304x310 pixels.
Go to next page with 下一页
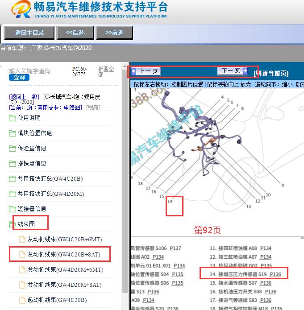233,71
